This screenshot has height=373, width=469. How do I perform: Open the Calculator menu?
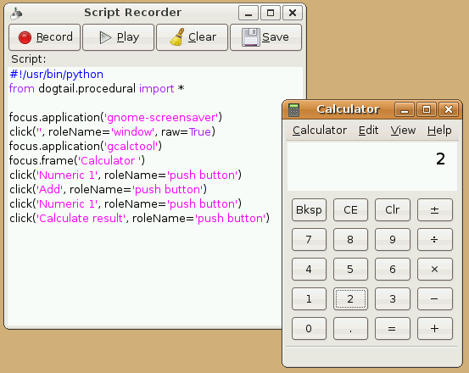coord(320,131)
